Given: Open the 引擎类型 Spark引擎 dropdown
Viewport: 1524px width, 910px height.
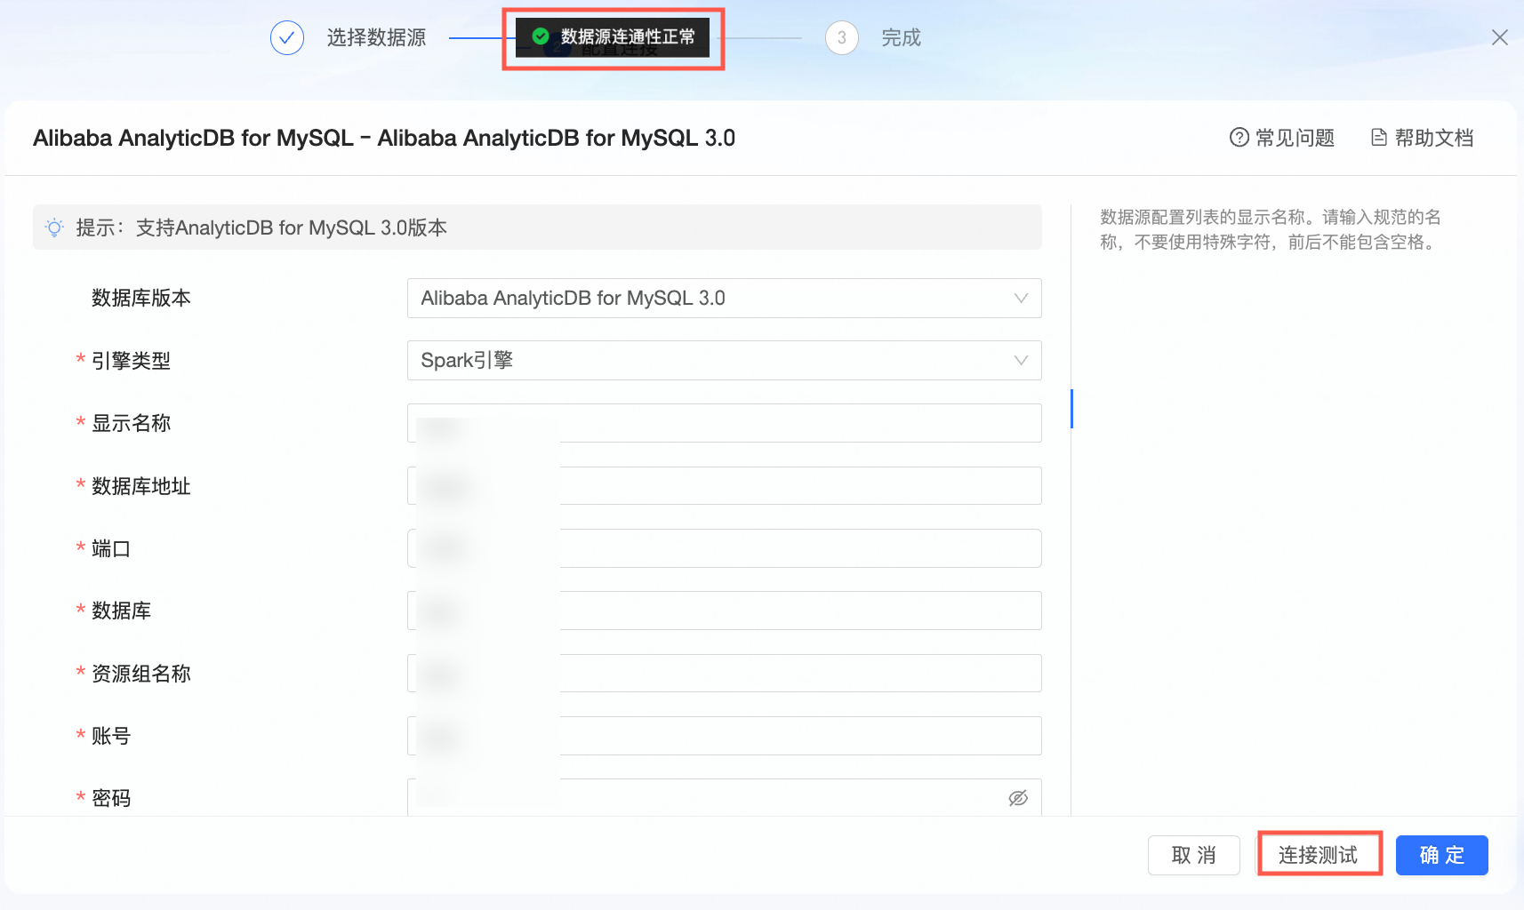Looking at the screenshot, I should pos(724,361).
